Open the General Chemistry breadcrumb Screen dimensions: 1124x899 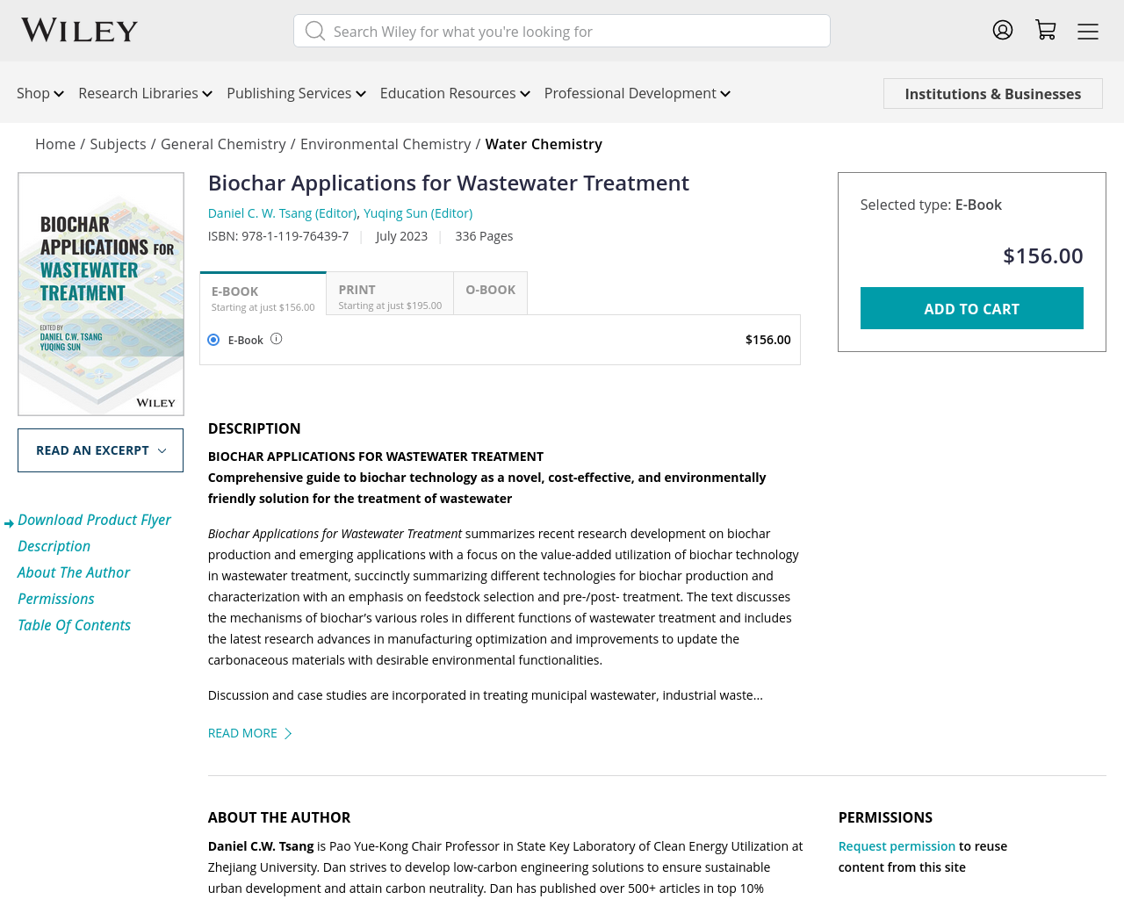point(223,144)
